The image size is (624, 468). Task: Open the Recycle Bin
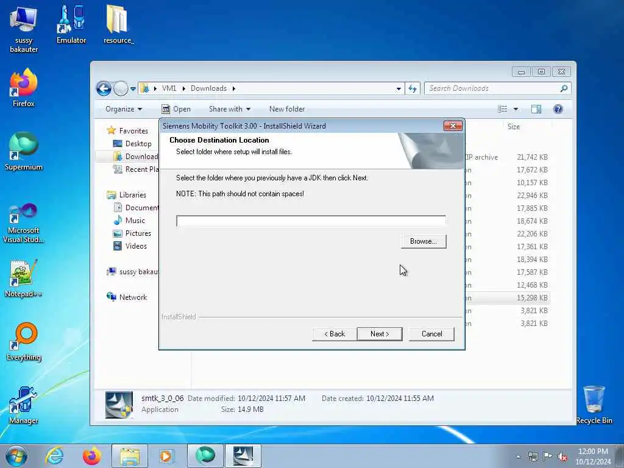coord(594,405)
